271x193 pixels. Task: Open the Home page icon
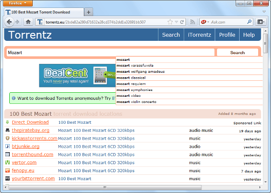[28, 22]
